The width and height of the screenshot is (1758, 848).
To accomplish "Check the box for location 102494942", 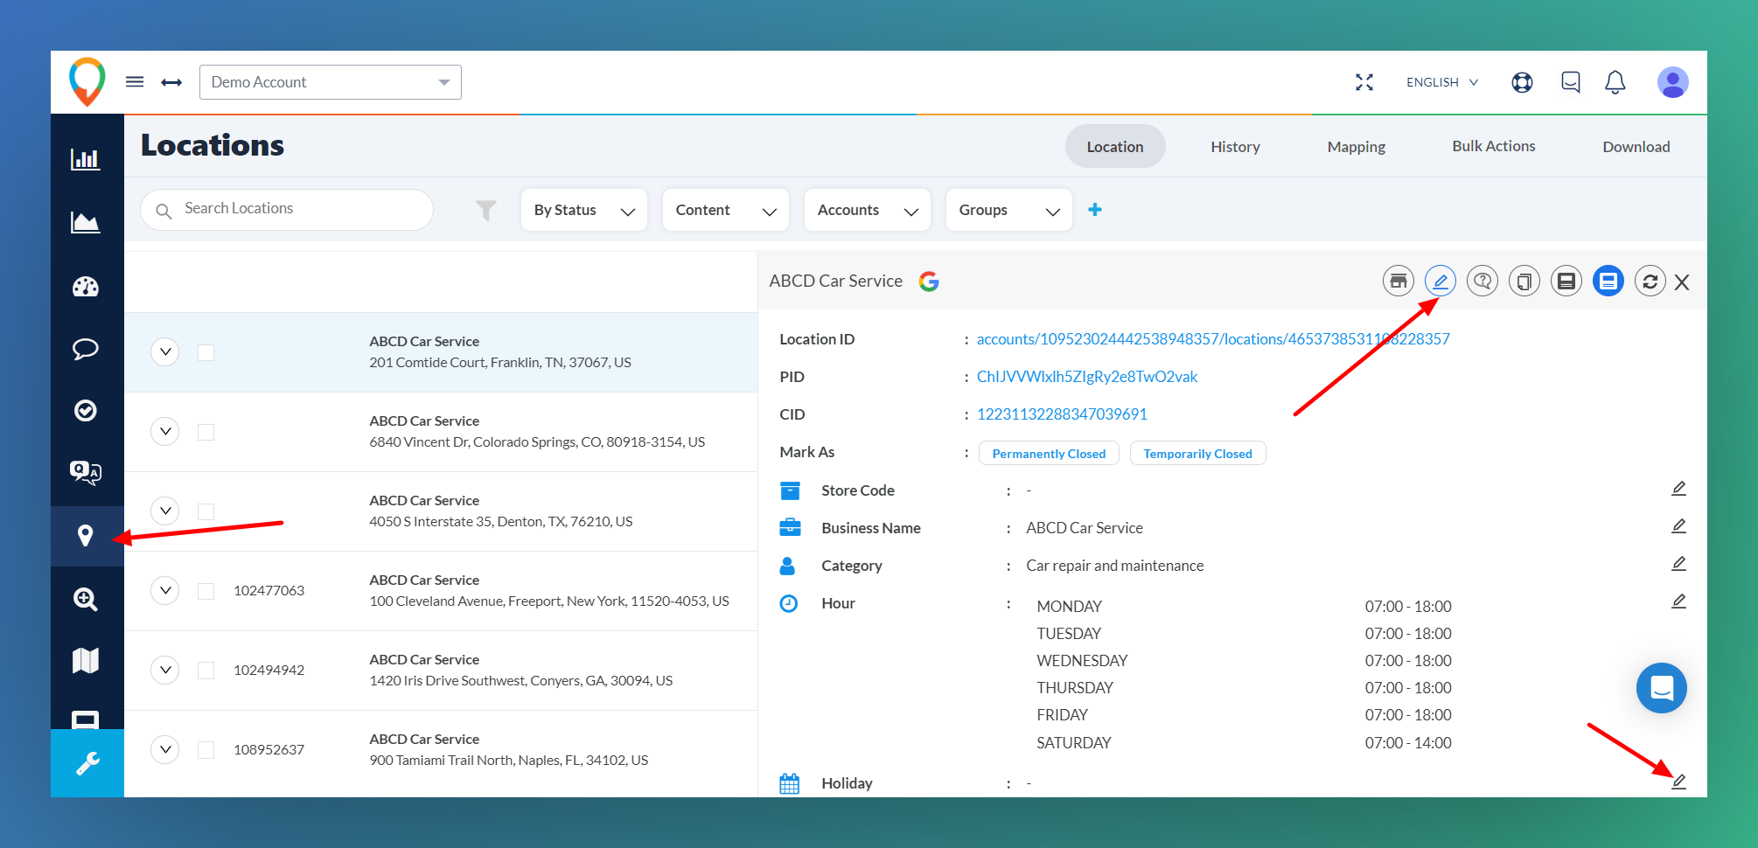I will [x=206, y=671].
